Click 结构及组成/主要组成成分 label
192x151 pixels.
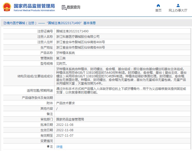coord(35,76)
